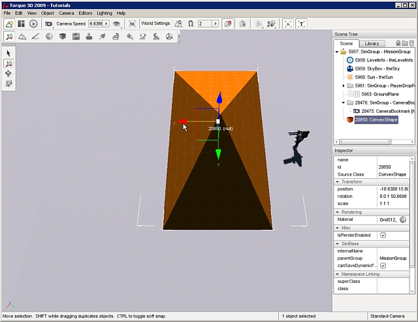This screenshot has width=418, height=322.
Task: Toggle the eye visibility icon in toolbar
Action: (117, 24)
